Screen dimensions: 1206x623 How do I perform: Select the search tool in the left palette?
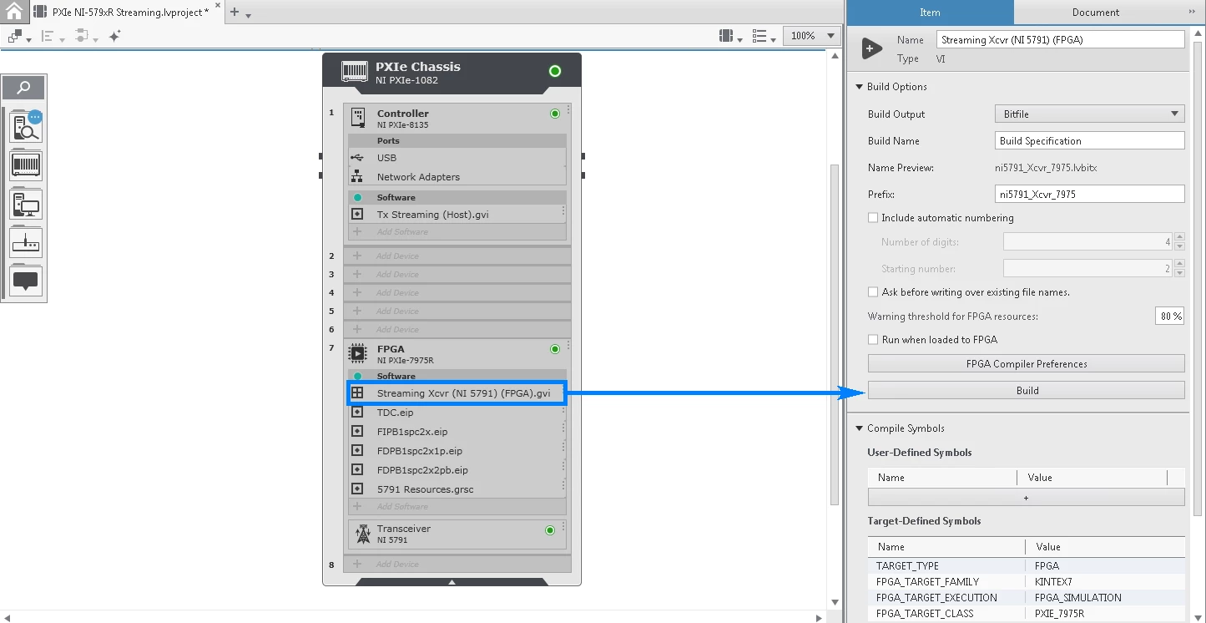[x=24, y=87]
